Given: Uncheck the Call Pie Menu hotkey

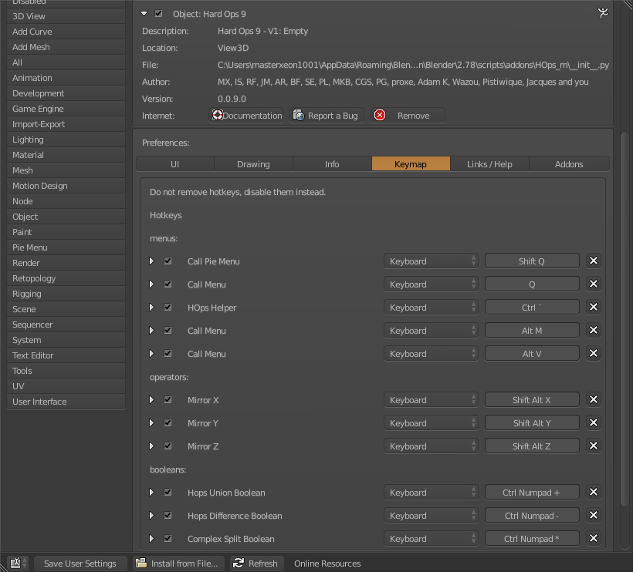Looking at the screenshot, I should (x=168, y=261).
